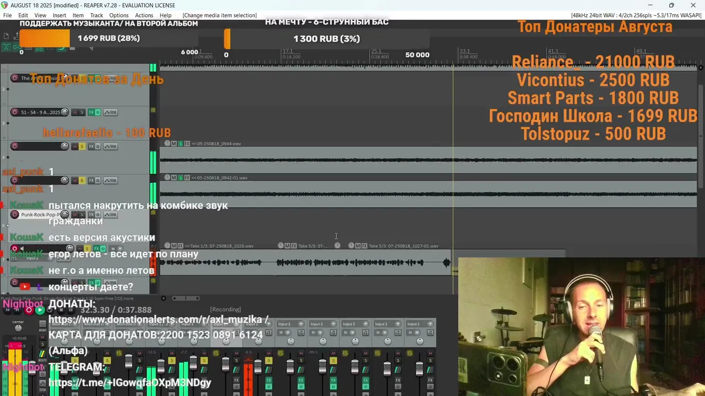Click the master center pan knob
The height and width of the screenshot is (396, 705).
(18, 328)
